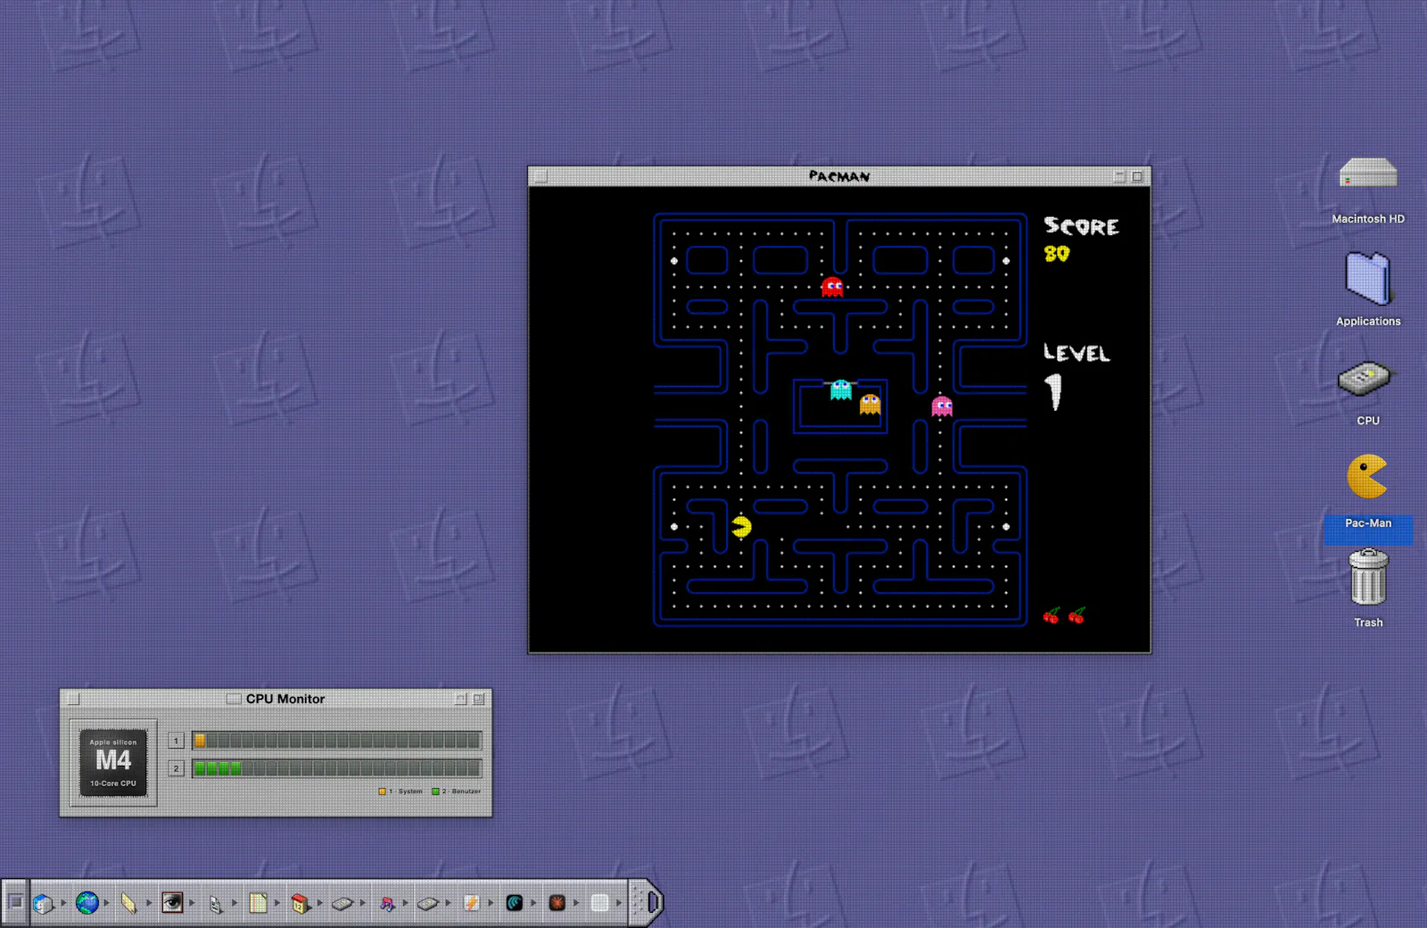Click disk drive icon right of music notes
The height and width of the screenshot is (928, 1427).
click(x=428, y=904)
